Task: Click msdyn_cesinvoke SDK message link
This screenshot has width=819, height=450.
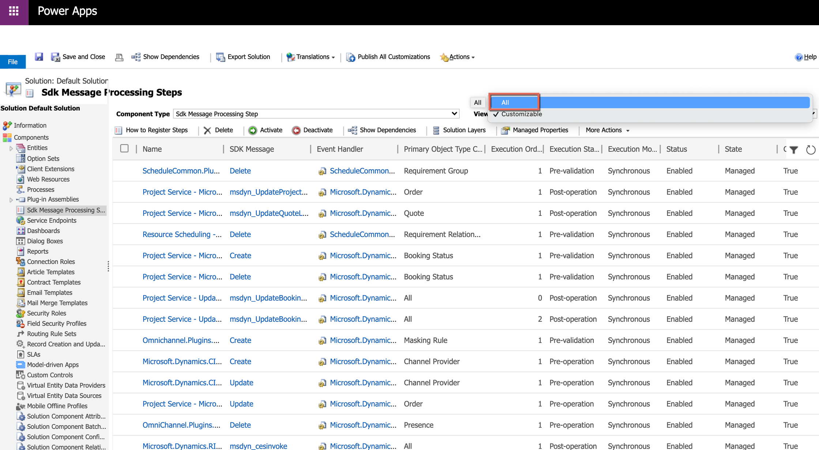Action: coord(258,446)
